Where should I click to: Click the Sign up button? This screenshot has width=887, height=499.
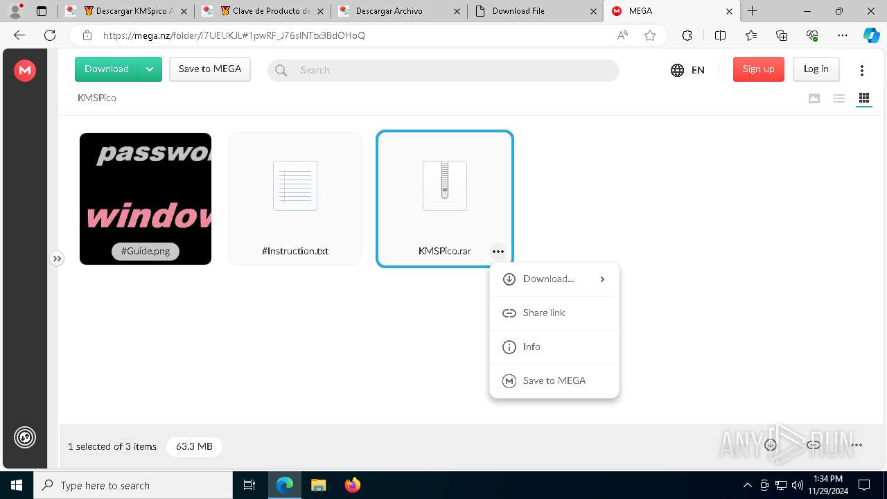(x=758, y=69)
